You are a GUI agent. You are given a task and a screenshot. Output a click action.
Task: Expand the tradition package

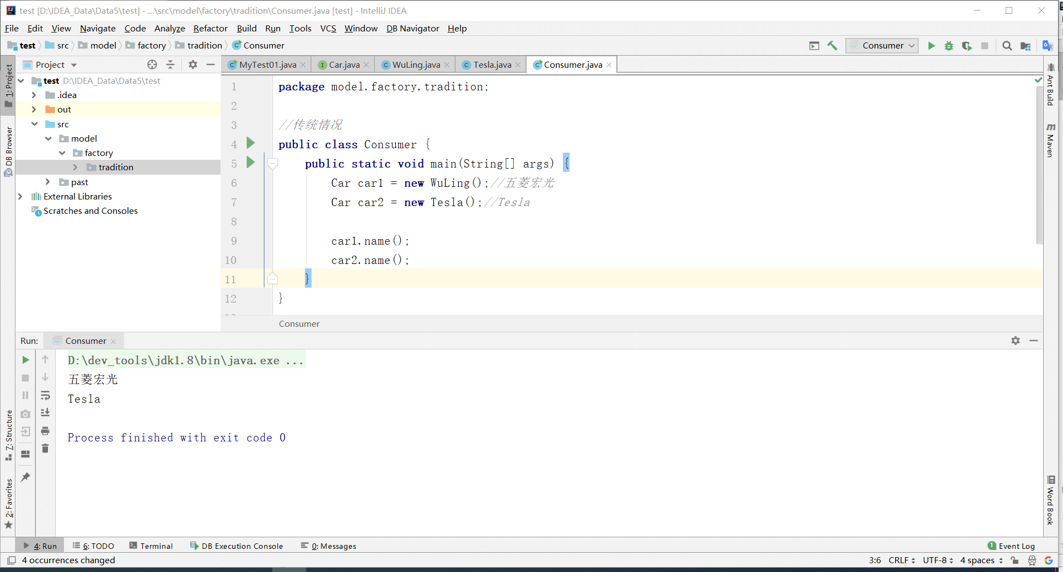pyautogui.click(x=76, y=168)
